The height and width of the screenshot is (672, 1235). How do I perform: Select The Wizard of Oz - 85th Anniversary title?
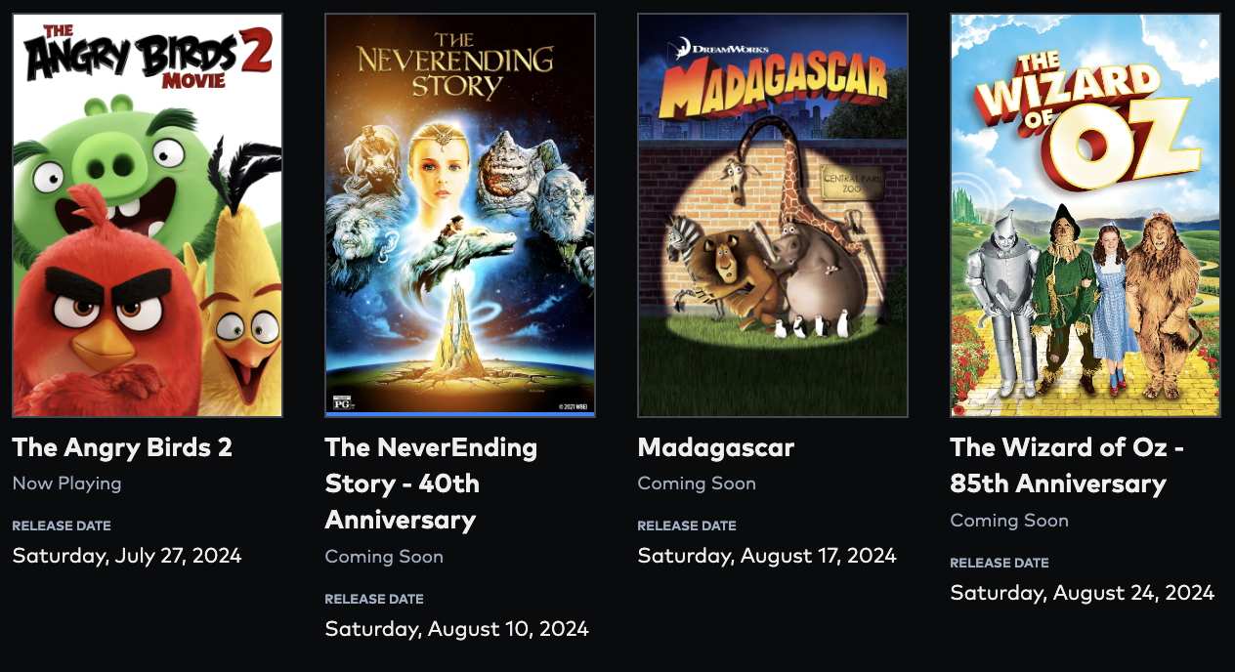(x=1067, y=465)
